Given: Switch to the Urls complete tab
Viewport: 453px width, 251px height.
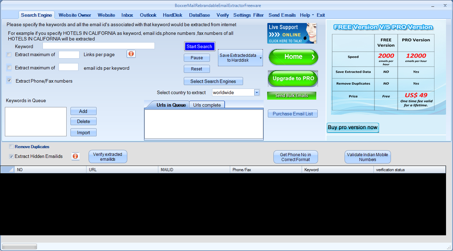Looking at the screenshot, I should click(x=207, y=104).
